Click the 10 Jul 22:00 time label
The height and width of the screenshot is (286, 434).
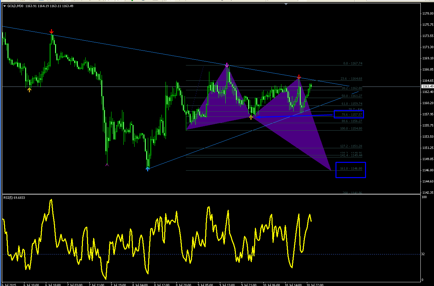pos(315,285)
